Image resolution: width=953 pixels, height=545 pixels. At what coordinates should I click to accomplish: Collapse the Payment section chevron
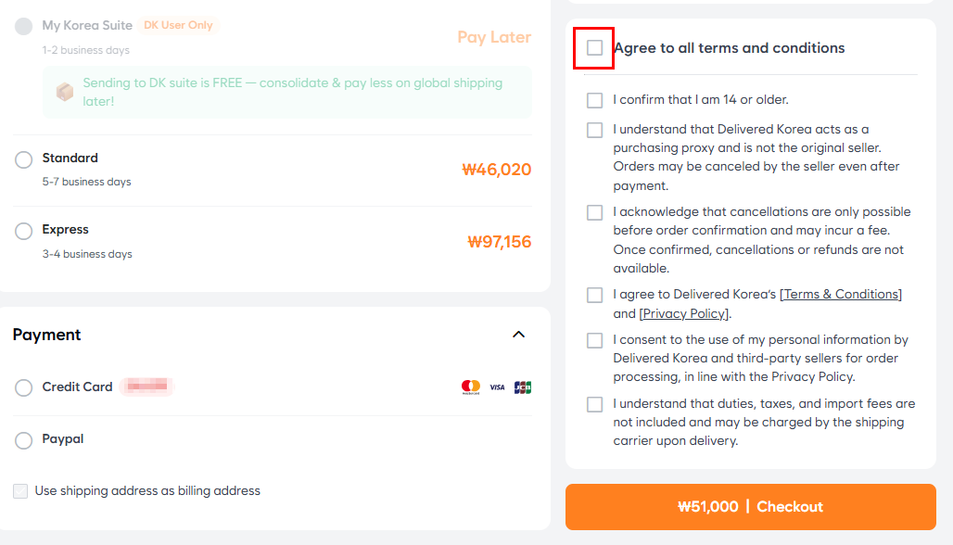(x=519, y=335)
